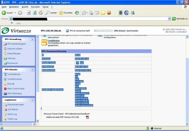Open Favoriten star in toolbar
The width and height of the screenshot is (189, 131).
pos(66,13)
